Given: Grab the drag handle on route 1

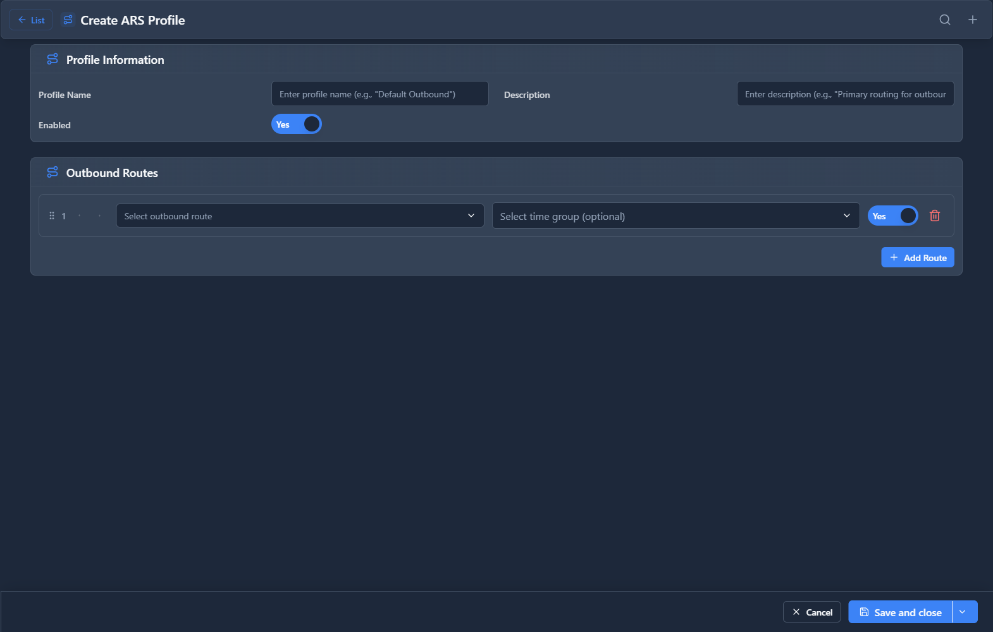Looking at the screenshot, I should [52, 216].
